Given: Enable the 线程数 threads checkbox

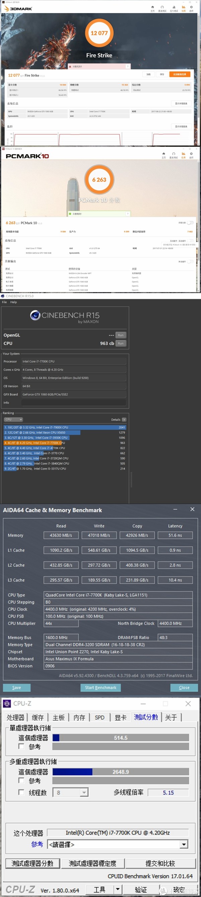Looking at the screenshot, I should (x=21, y=792).
